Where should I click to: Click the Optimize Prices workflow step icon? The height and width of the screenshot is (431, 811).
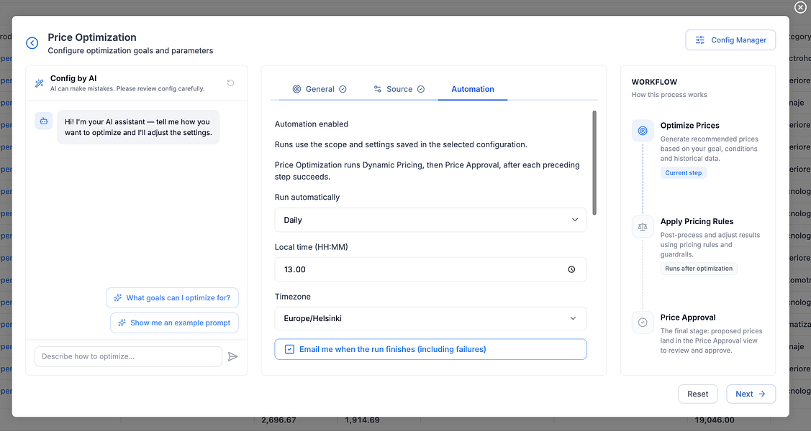(643, 131)
